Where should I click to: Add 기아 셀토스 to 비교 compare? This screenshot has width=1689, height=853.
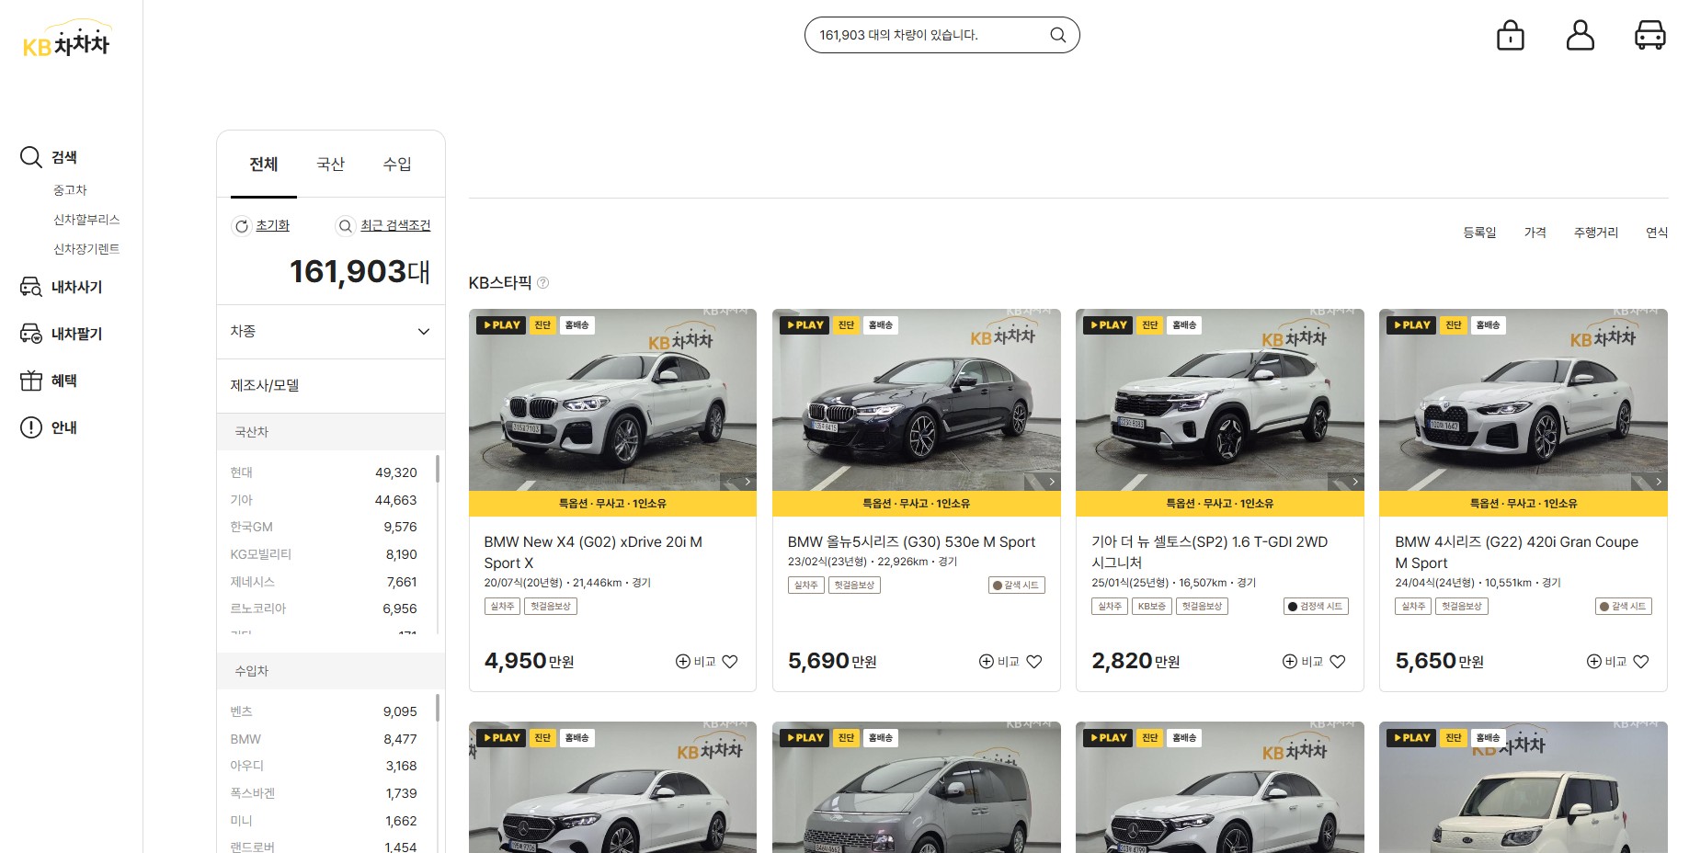coord(1303,662)
